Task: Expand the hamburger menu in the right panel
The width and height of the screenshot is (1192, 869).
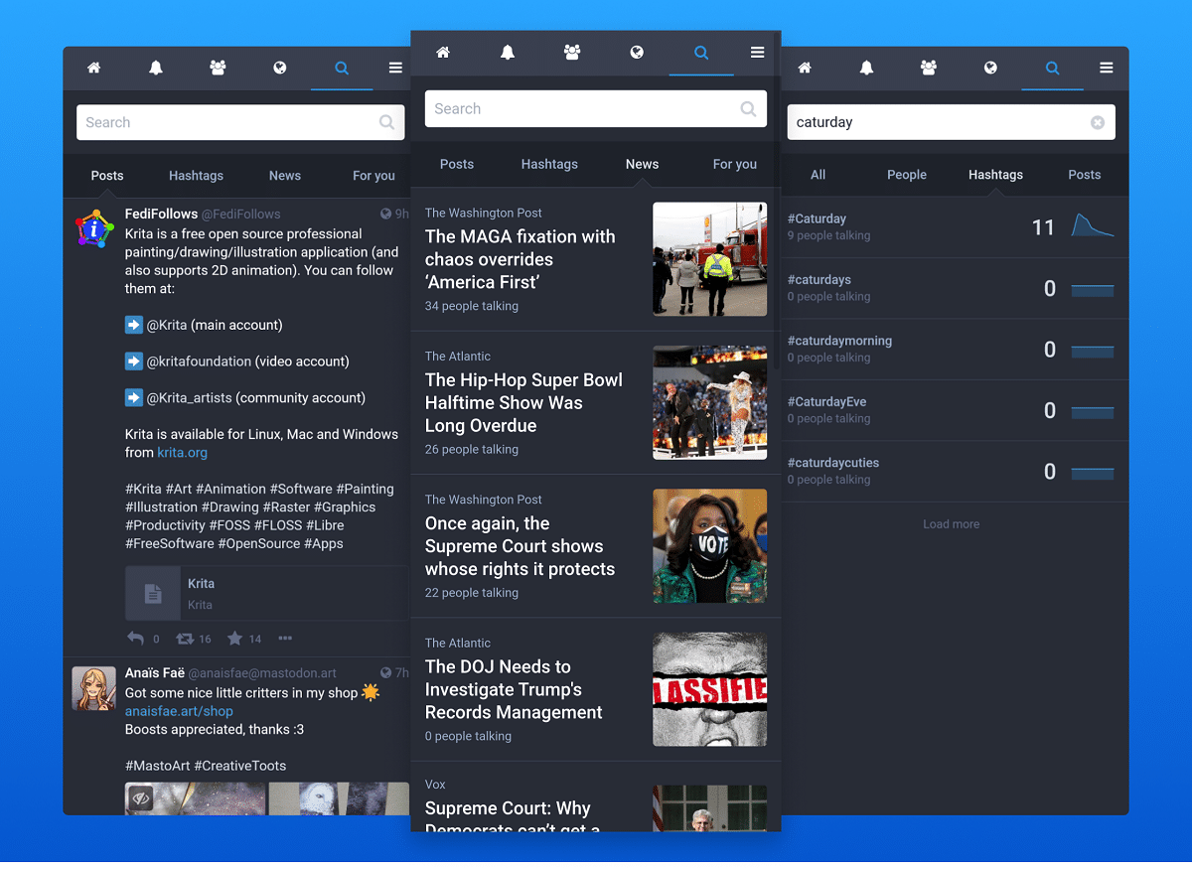Action: point(1106,68)
